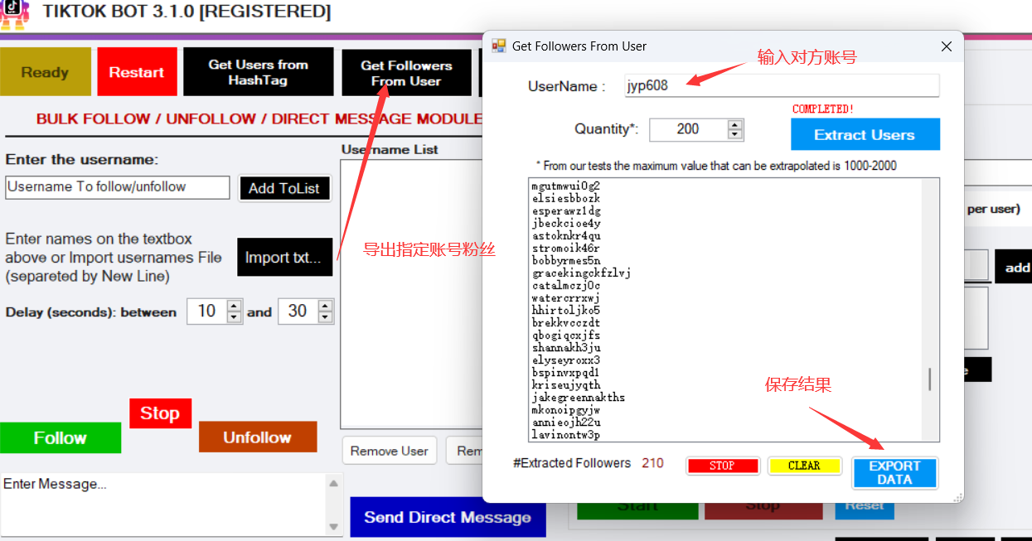Click the Get Followers dialog window icon
Screen dimensions: 1032x541
498,46
